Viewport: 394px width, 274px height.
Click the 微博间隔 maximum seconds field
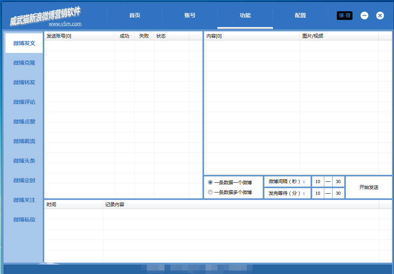(338, 181)
